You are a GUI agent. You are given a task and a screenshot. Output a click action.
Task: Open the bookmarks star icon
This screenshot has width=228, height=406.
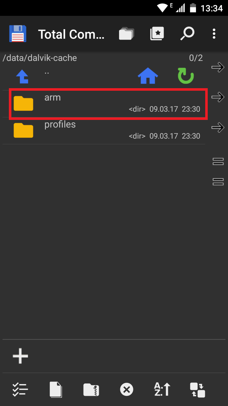pos(157,34)
